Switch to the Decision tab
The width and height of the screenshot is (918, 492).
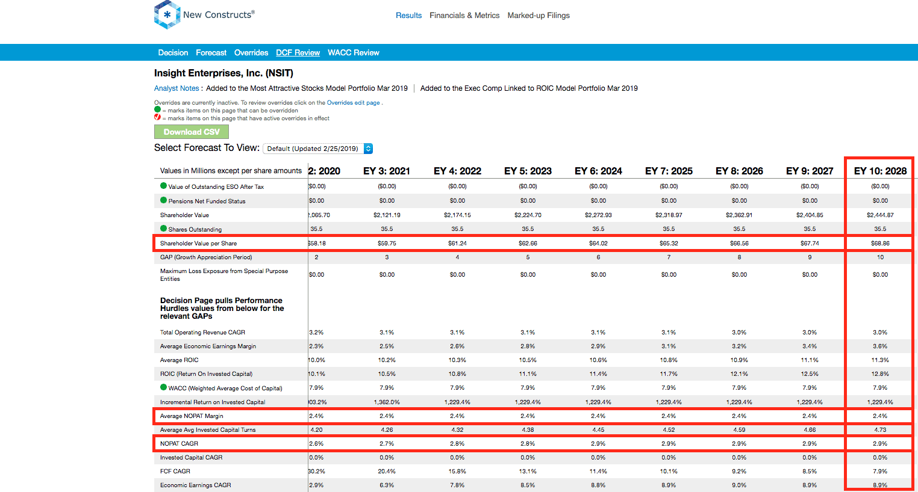point(173,53)
